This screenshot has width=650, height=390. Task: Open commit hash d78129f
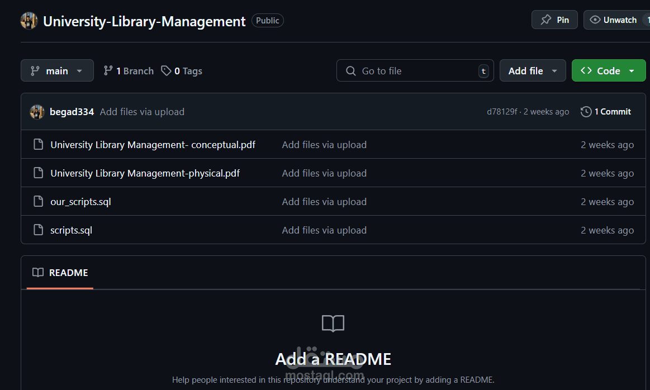pyautogui.click(x=502, y=112)
